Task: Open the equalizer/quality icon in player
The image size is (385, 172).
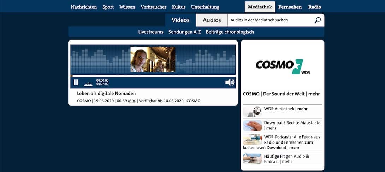Action: 88,84
